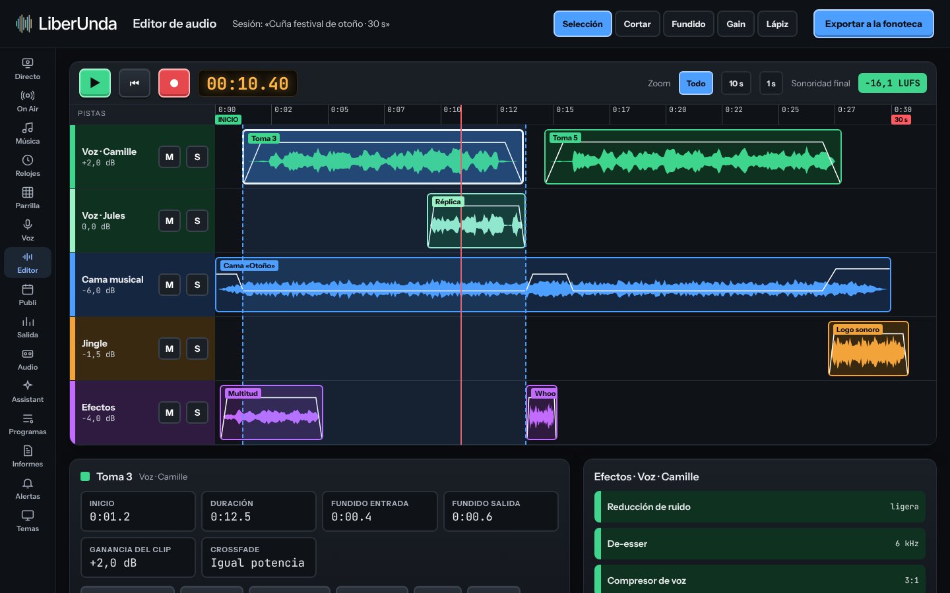The width and height of the screenshot is (950, 593).
Task: Open Informes reports section
Action: click(28, 456)
